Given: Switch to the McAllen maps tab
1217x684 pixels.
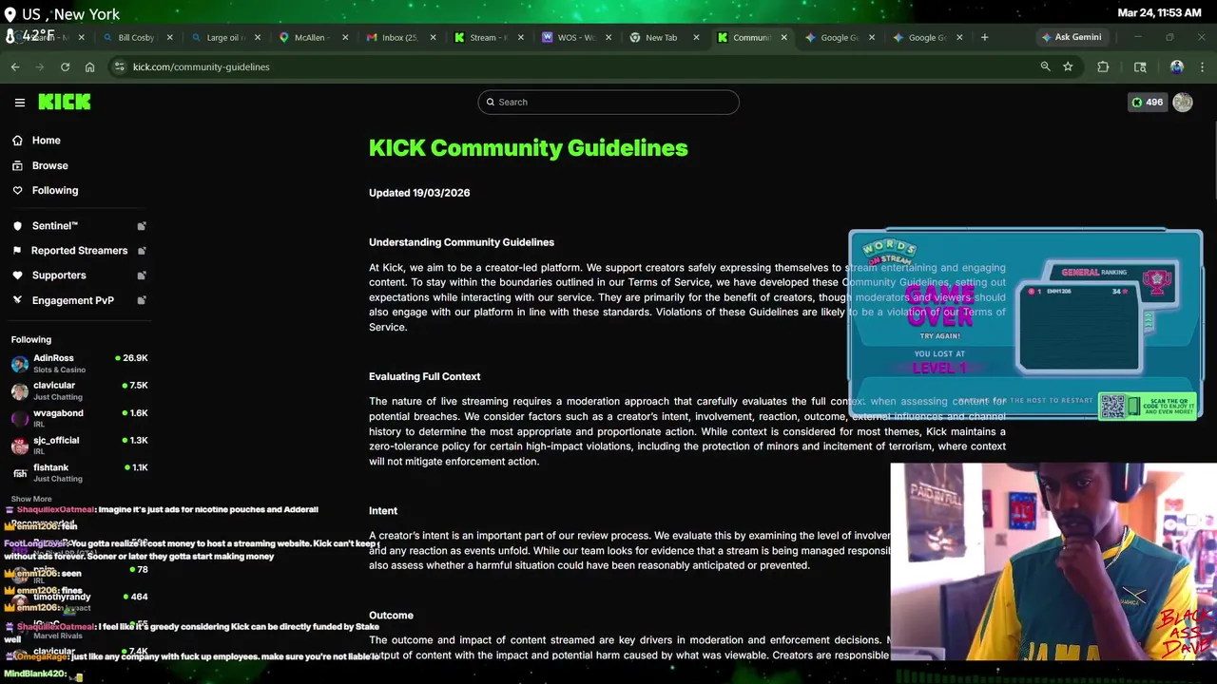Looking at the screenshot, I should [311, 38].
